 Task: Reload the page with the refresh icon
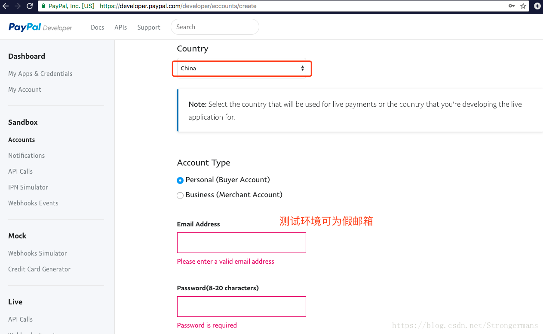tap(30, 6)
